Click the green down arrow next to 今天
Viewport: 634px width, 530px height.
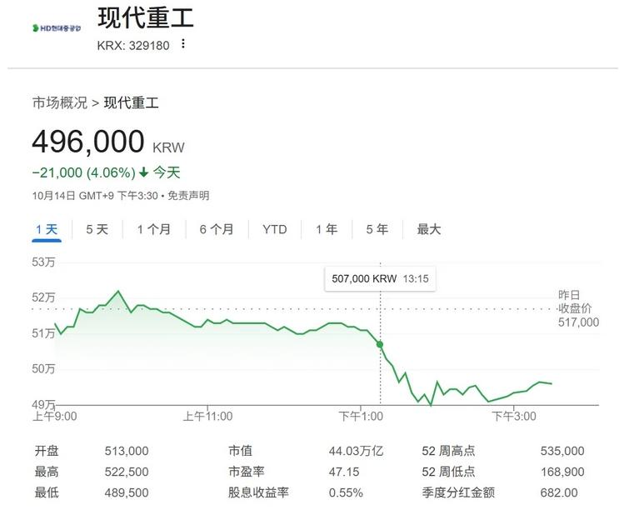click(143, 172)
